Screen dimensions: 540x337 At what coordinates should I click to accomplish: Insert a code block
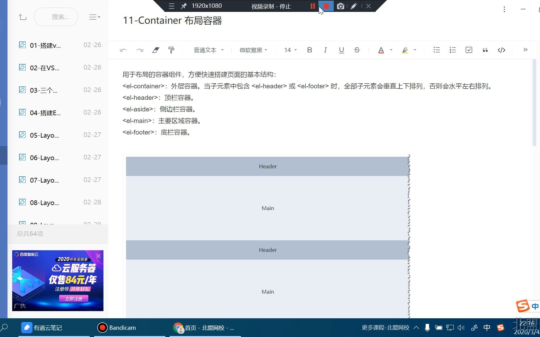point(501,50)
